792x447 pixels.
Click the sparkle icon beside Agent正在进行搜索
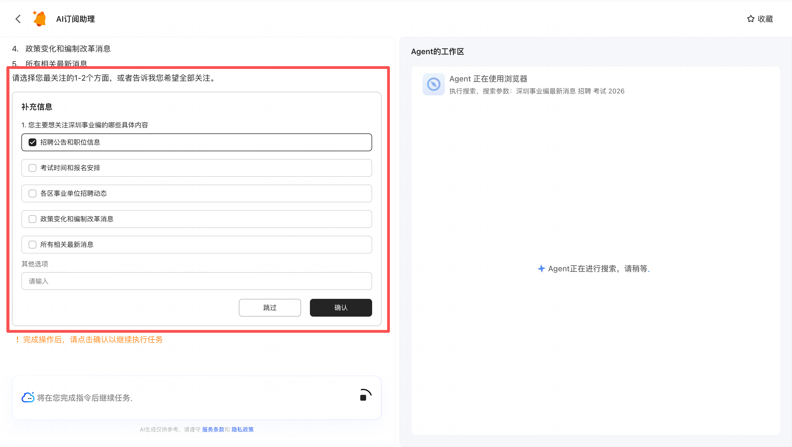pyautogui.click(x=541, y=269)
